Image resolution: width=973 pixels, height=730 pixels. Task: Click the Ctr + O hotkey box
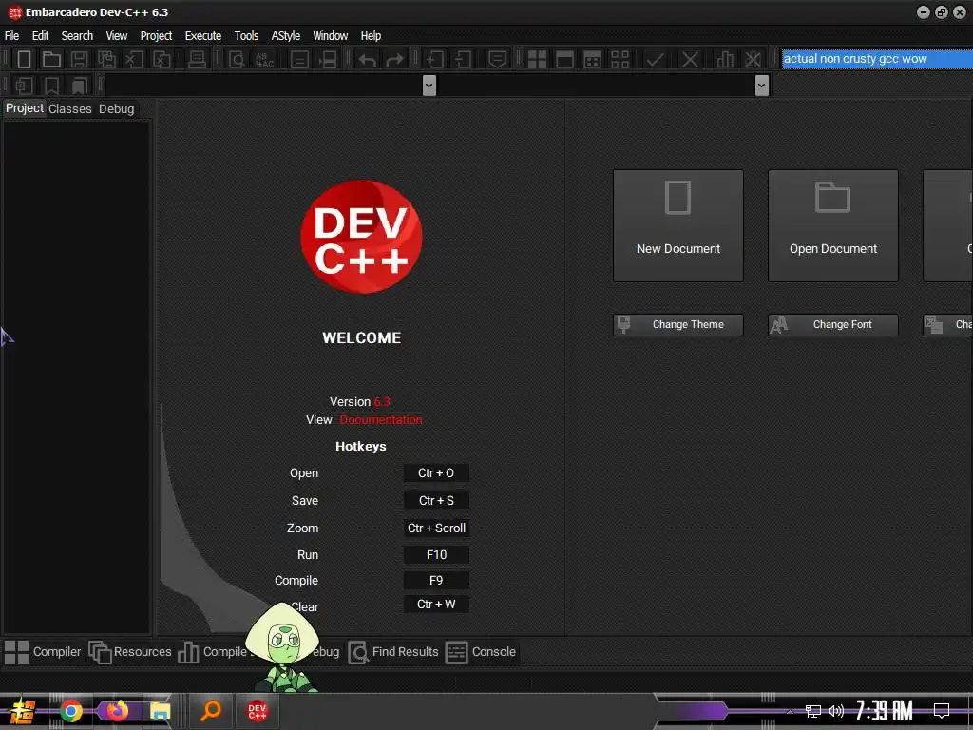[436, 473]
